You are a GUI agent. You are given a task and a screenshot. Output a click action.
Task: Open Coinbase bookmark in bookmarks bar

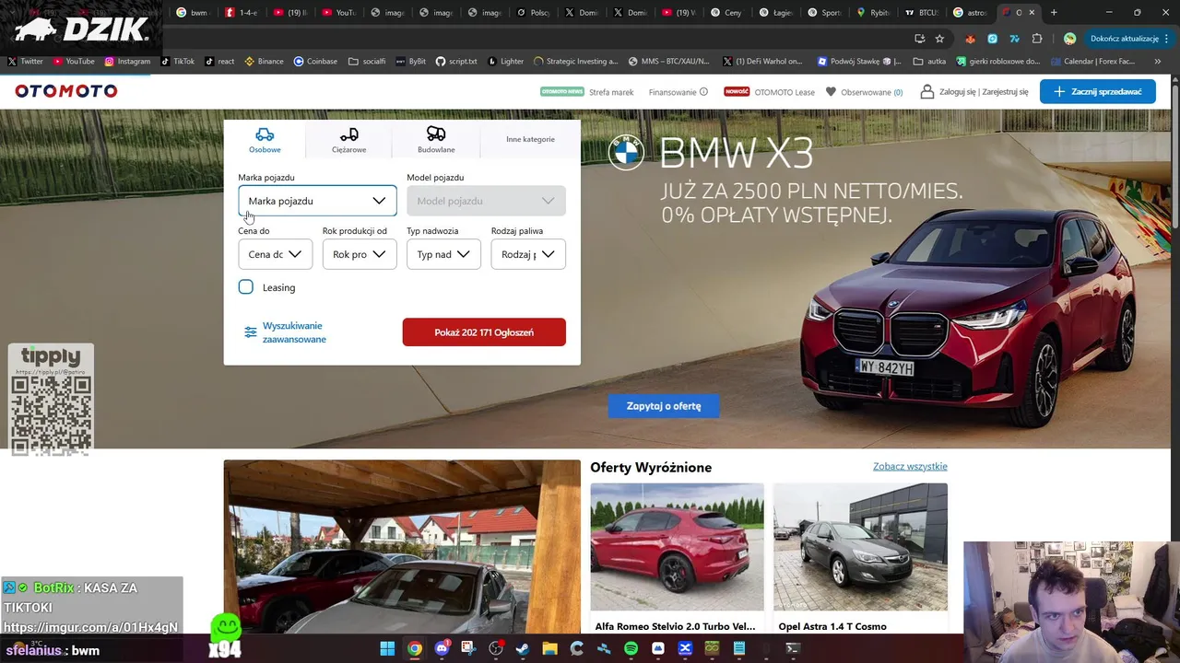coord(315,62)
